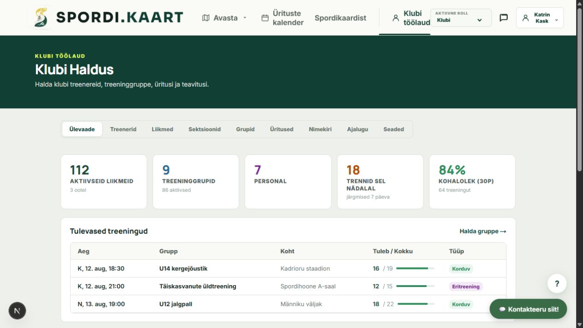Go to the Nimekiri tab
The width and height of the screenshot is (583, 328).
click(x=320, y=129)
